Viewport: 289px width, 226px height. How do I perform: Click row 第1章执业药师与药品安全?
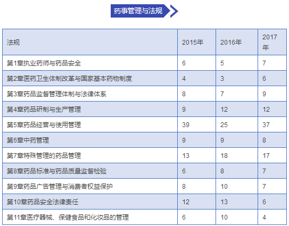(x=145, y=63)
